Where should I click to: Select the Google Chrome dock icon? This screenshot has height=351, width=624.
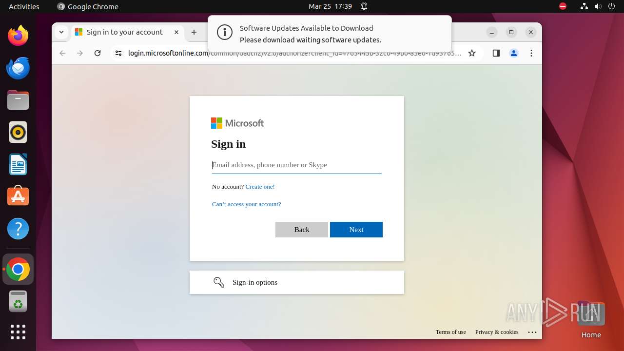pyautogui.click(x=18, y=269)
